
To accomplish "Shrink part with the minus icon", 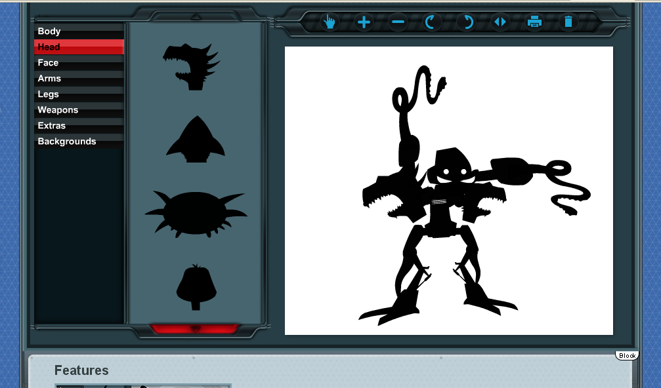I will click(398, 22).
